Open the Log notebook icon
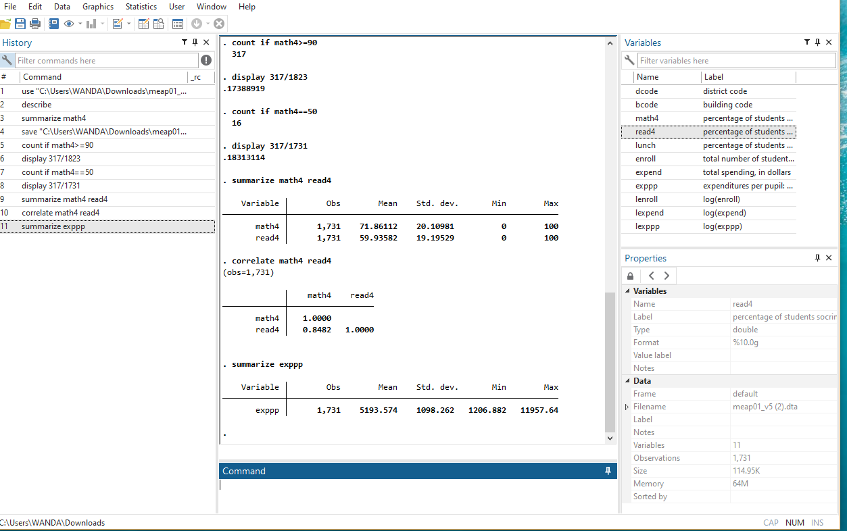The width and height of the screenshot is (847, 531). pos(54,24)
